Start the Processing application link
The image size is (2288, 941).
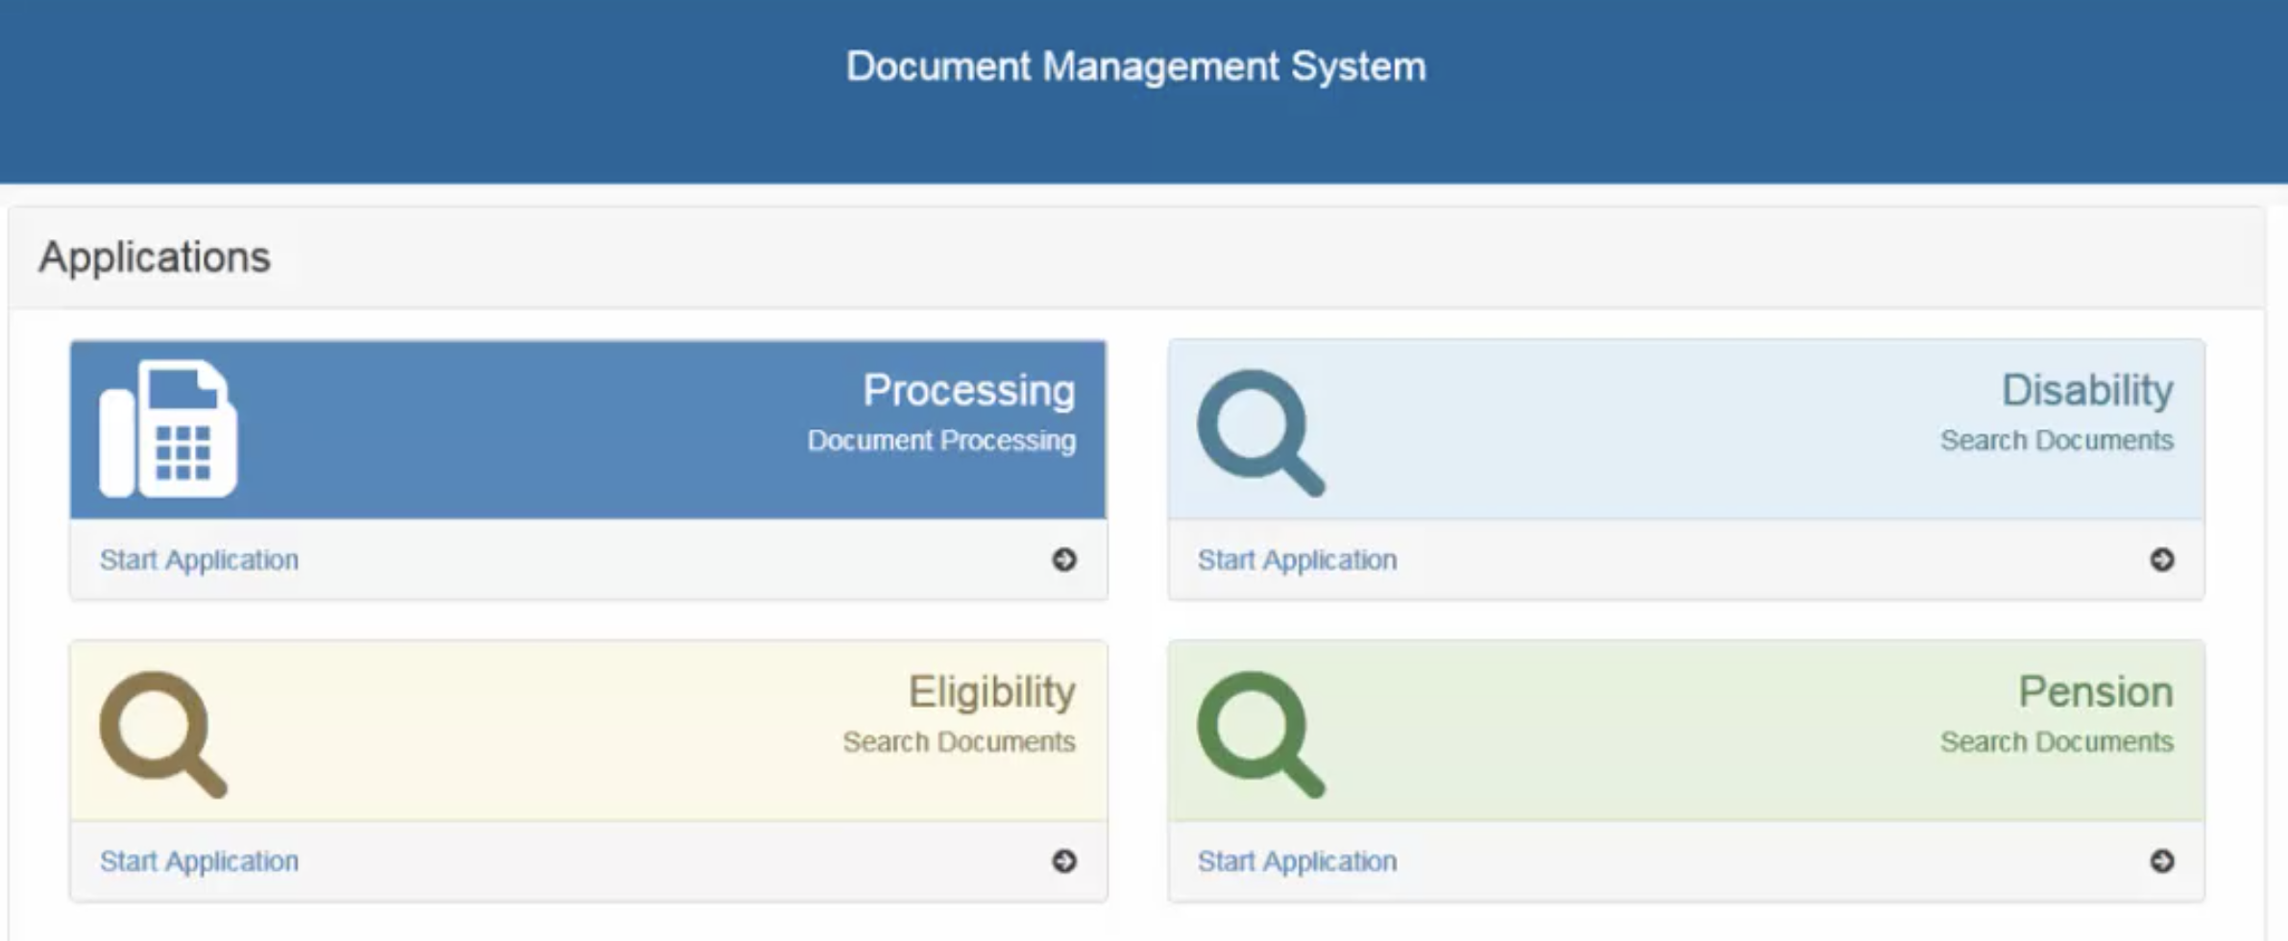click(x=199, y=560)
